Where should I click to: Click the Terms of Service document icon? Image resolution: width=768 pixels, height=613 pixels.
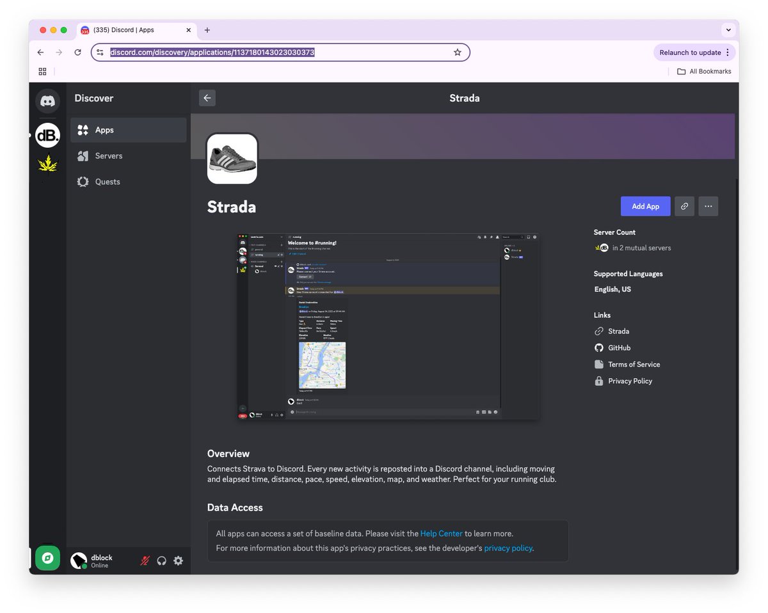[599, 365]
